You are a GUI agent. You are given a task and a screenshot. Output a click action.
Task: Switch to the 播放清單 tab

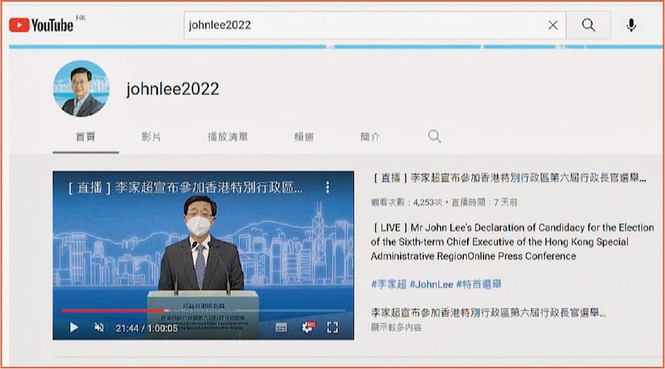point(228,136)
